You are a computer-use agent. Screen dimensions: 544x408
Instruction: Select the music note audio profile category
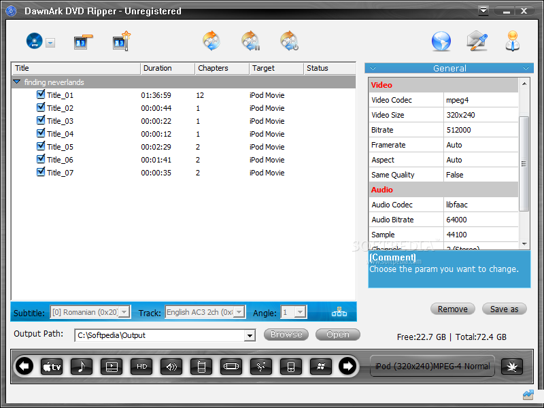(x=82, y=367)
